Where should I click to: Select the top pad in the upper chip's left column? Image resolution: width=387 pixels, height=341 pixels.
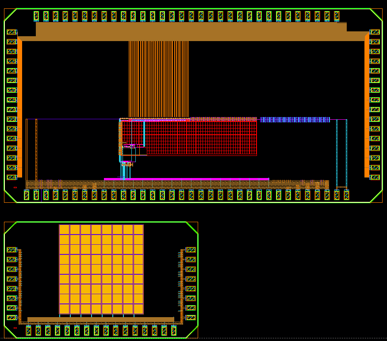pos(11,32)
